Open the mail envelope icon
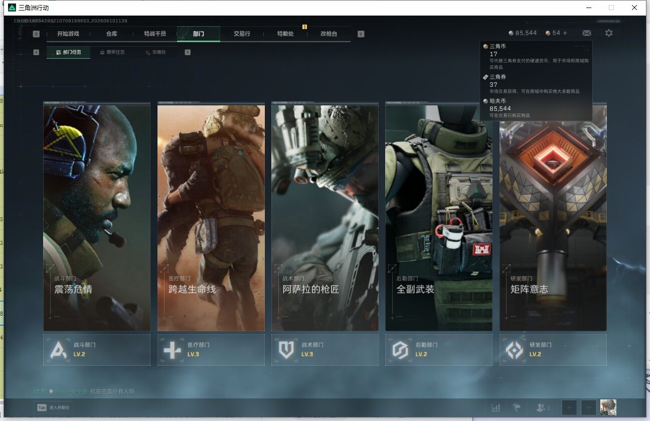Viewport: 650px width, 421px height. coord(586,33)
